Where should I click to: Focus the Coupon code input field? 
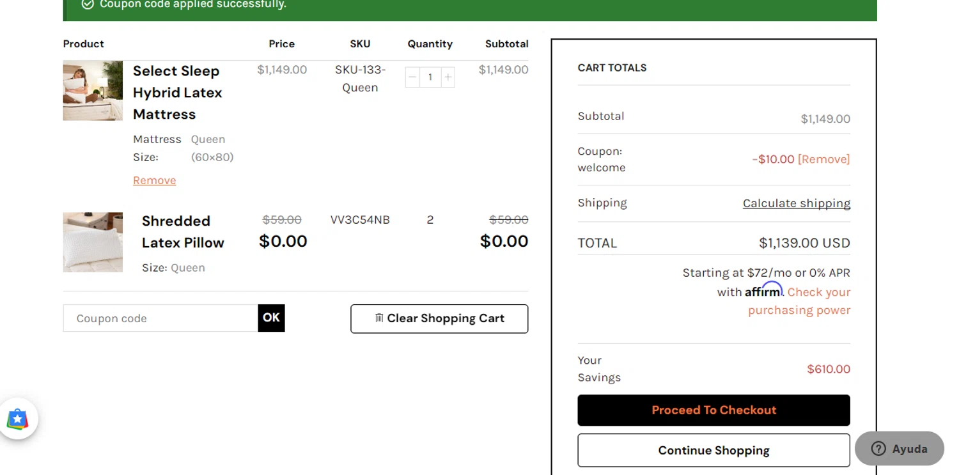click(160, 318)
